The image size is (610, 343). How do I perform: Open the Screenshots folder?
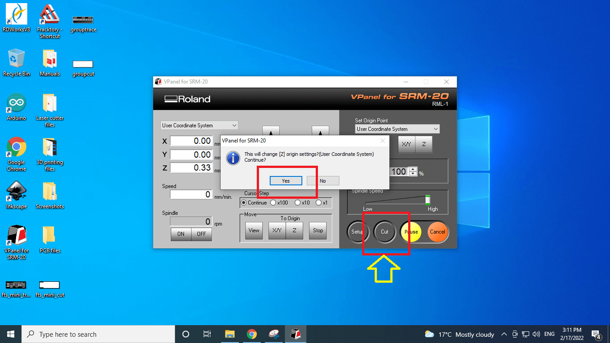(50, 195)
